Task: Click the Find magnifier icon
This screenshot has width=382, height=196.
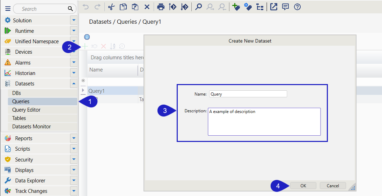Action: 198,7
